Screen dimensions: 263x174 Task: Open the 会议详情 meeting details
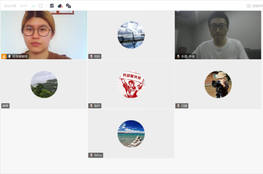pos(10,6)
